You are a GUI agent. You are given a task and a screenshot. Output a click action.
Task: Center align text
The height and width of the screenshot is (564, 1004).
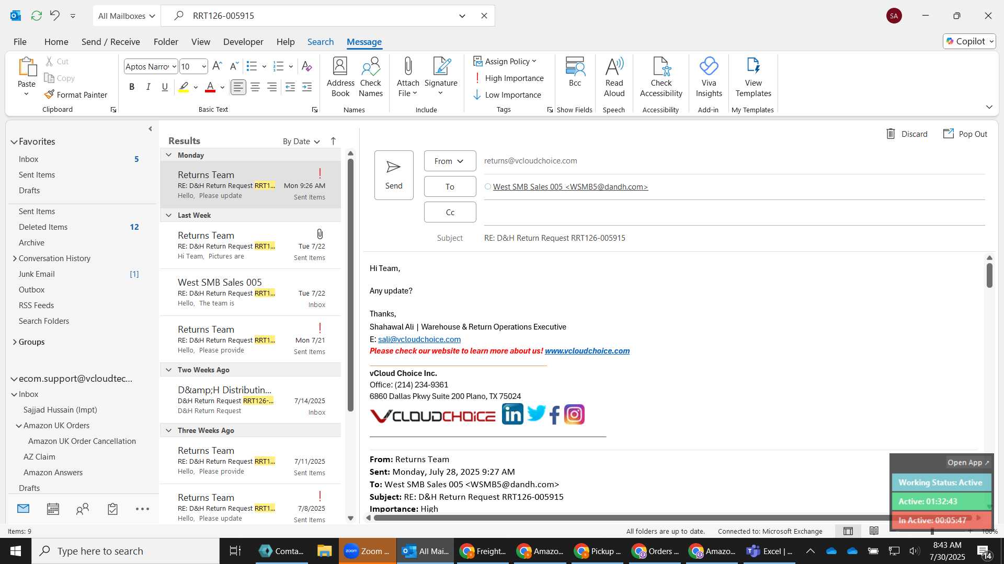click(x=255, y=87)
